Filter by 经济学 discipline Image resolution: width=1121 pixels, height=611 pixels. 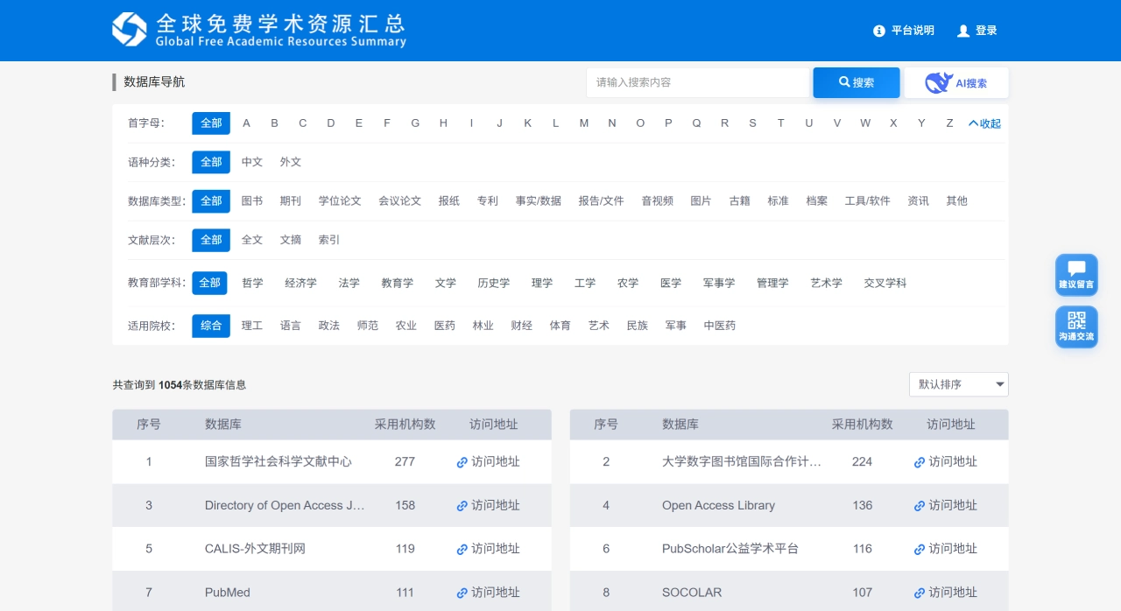click(301, 283)
